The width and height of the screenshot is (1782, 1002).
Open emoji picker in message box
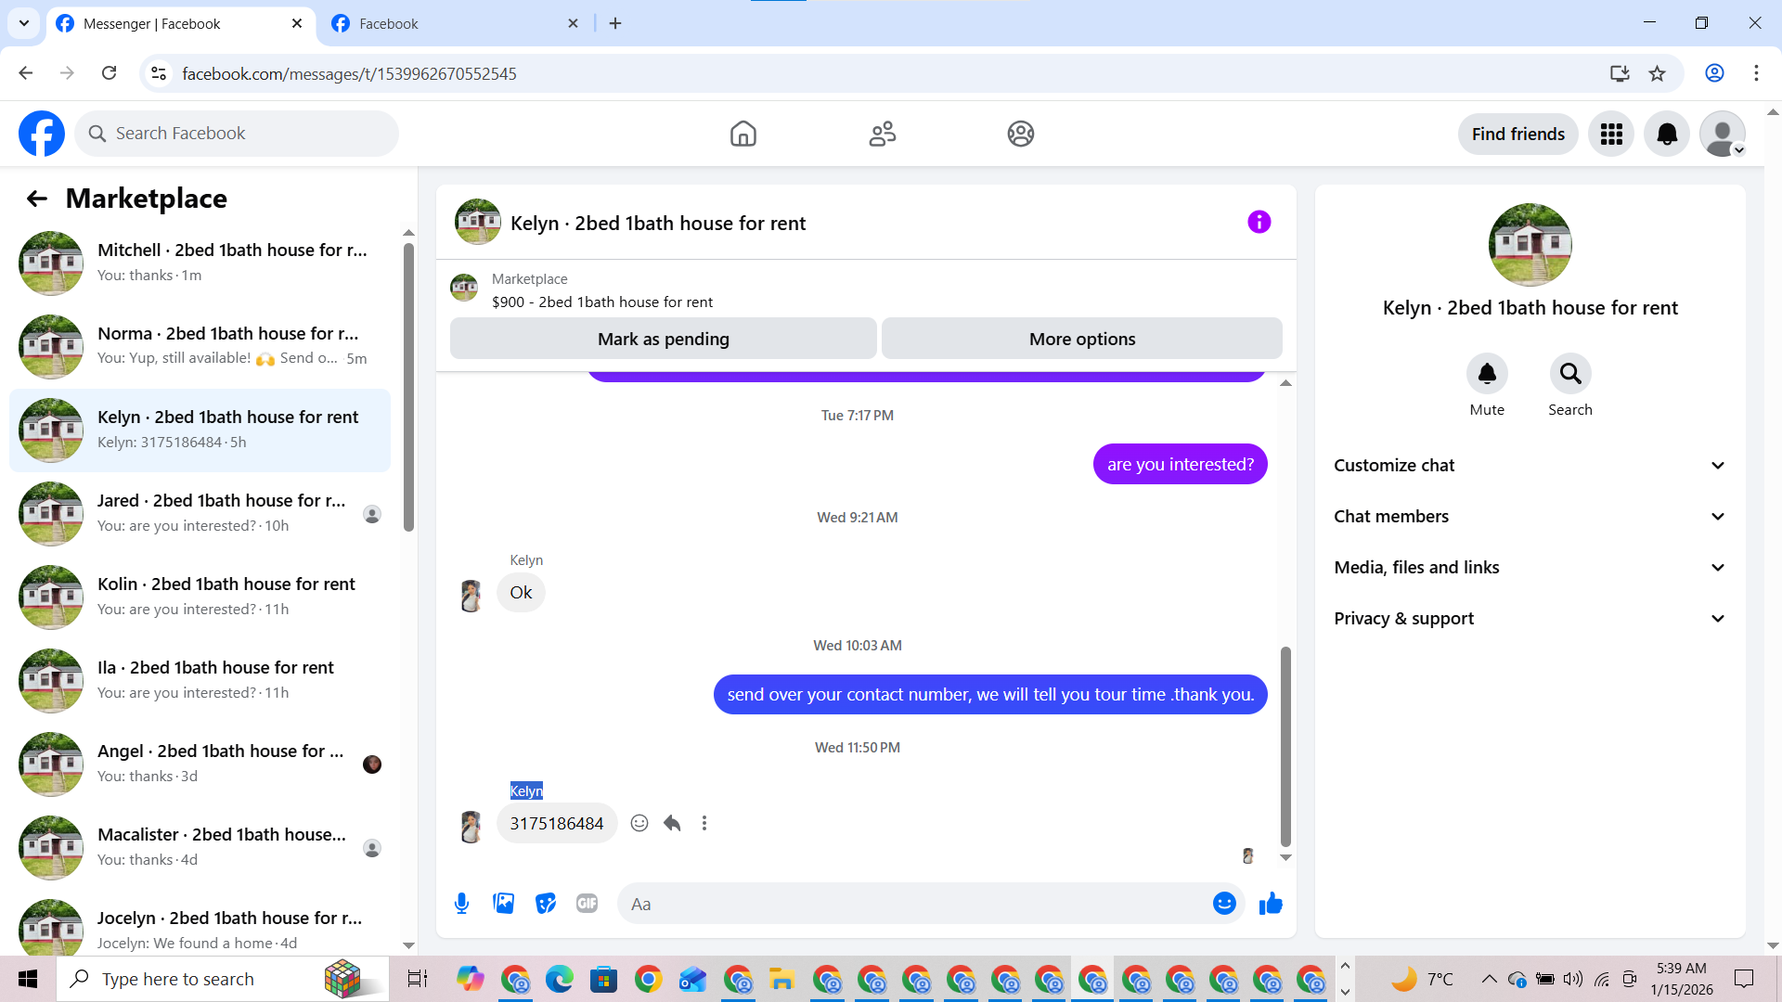(x=1224, y=904)
